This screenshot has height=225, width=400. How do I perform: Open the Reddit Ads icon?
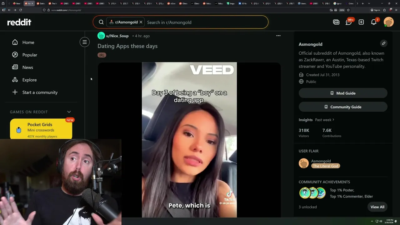[336, 22]
